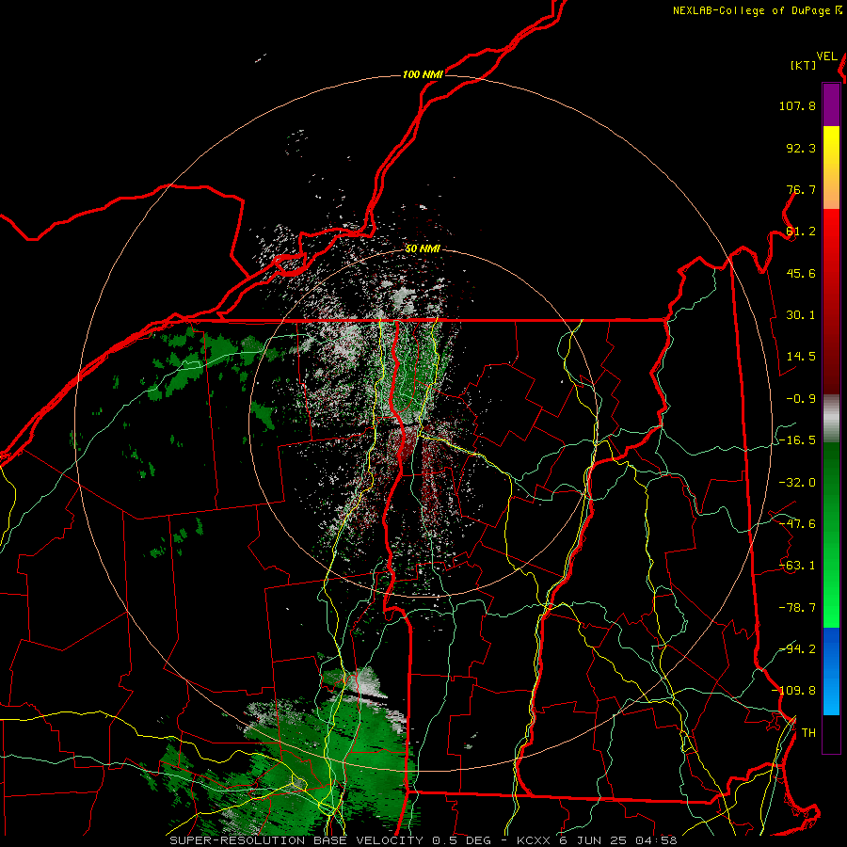This screenshot has width=847, height=847.
Task: Click the -109.8 legend value
Action: (794, 691)
